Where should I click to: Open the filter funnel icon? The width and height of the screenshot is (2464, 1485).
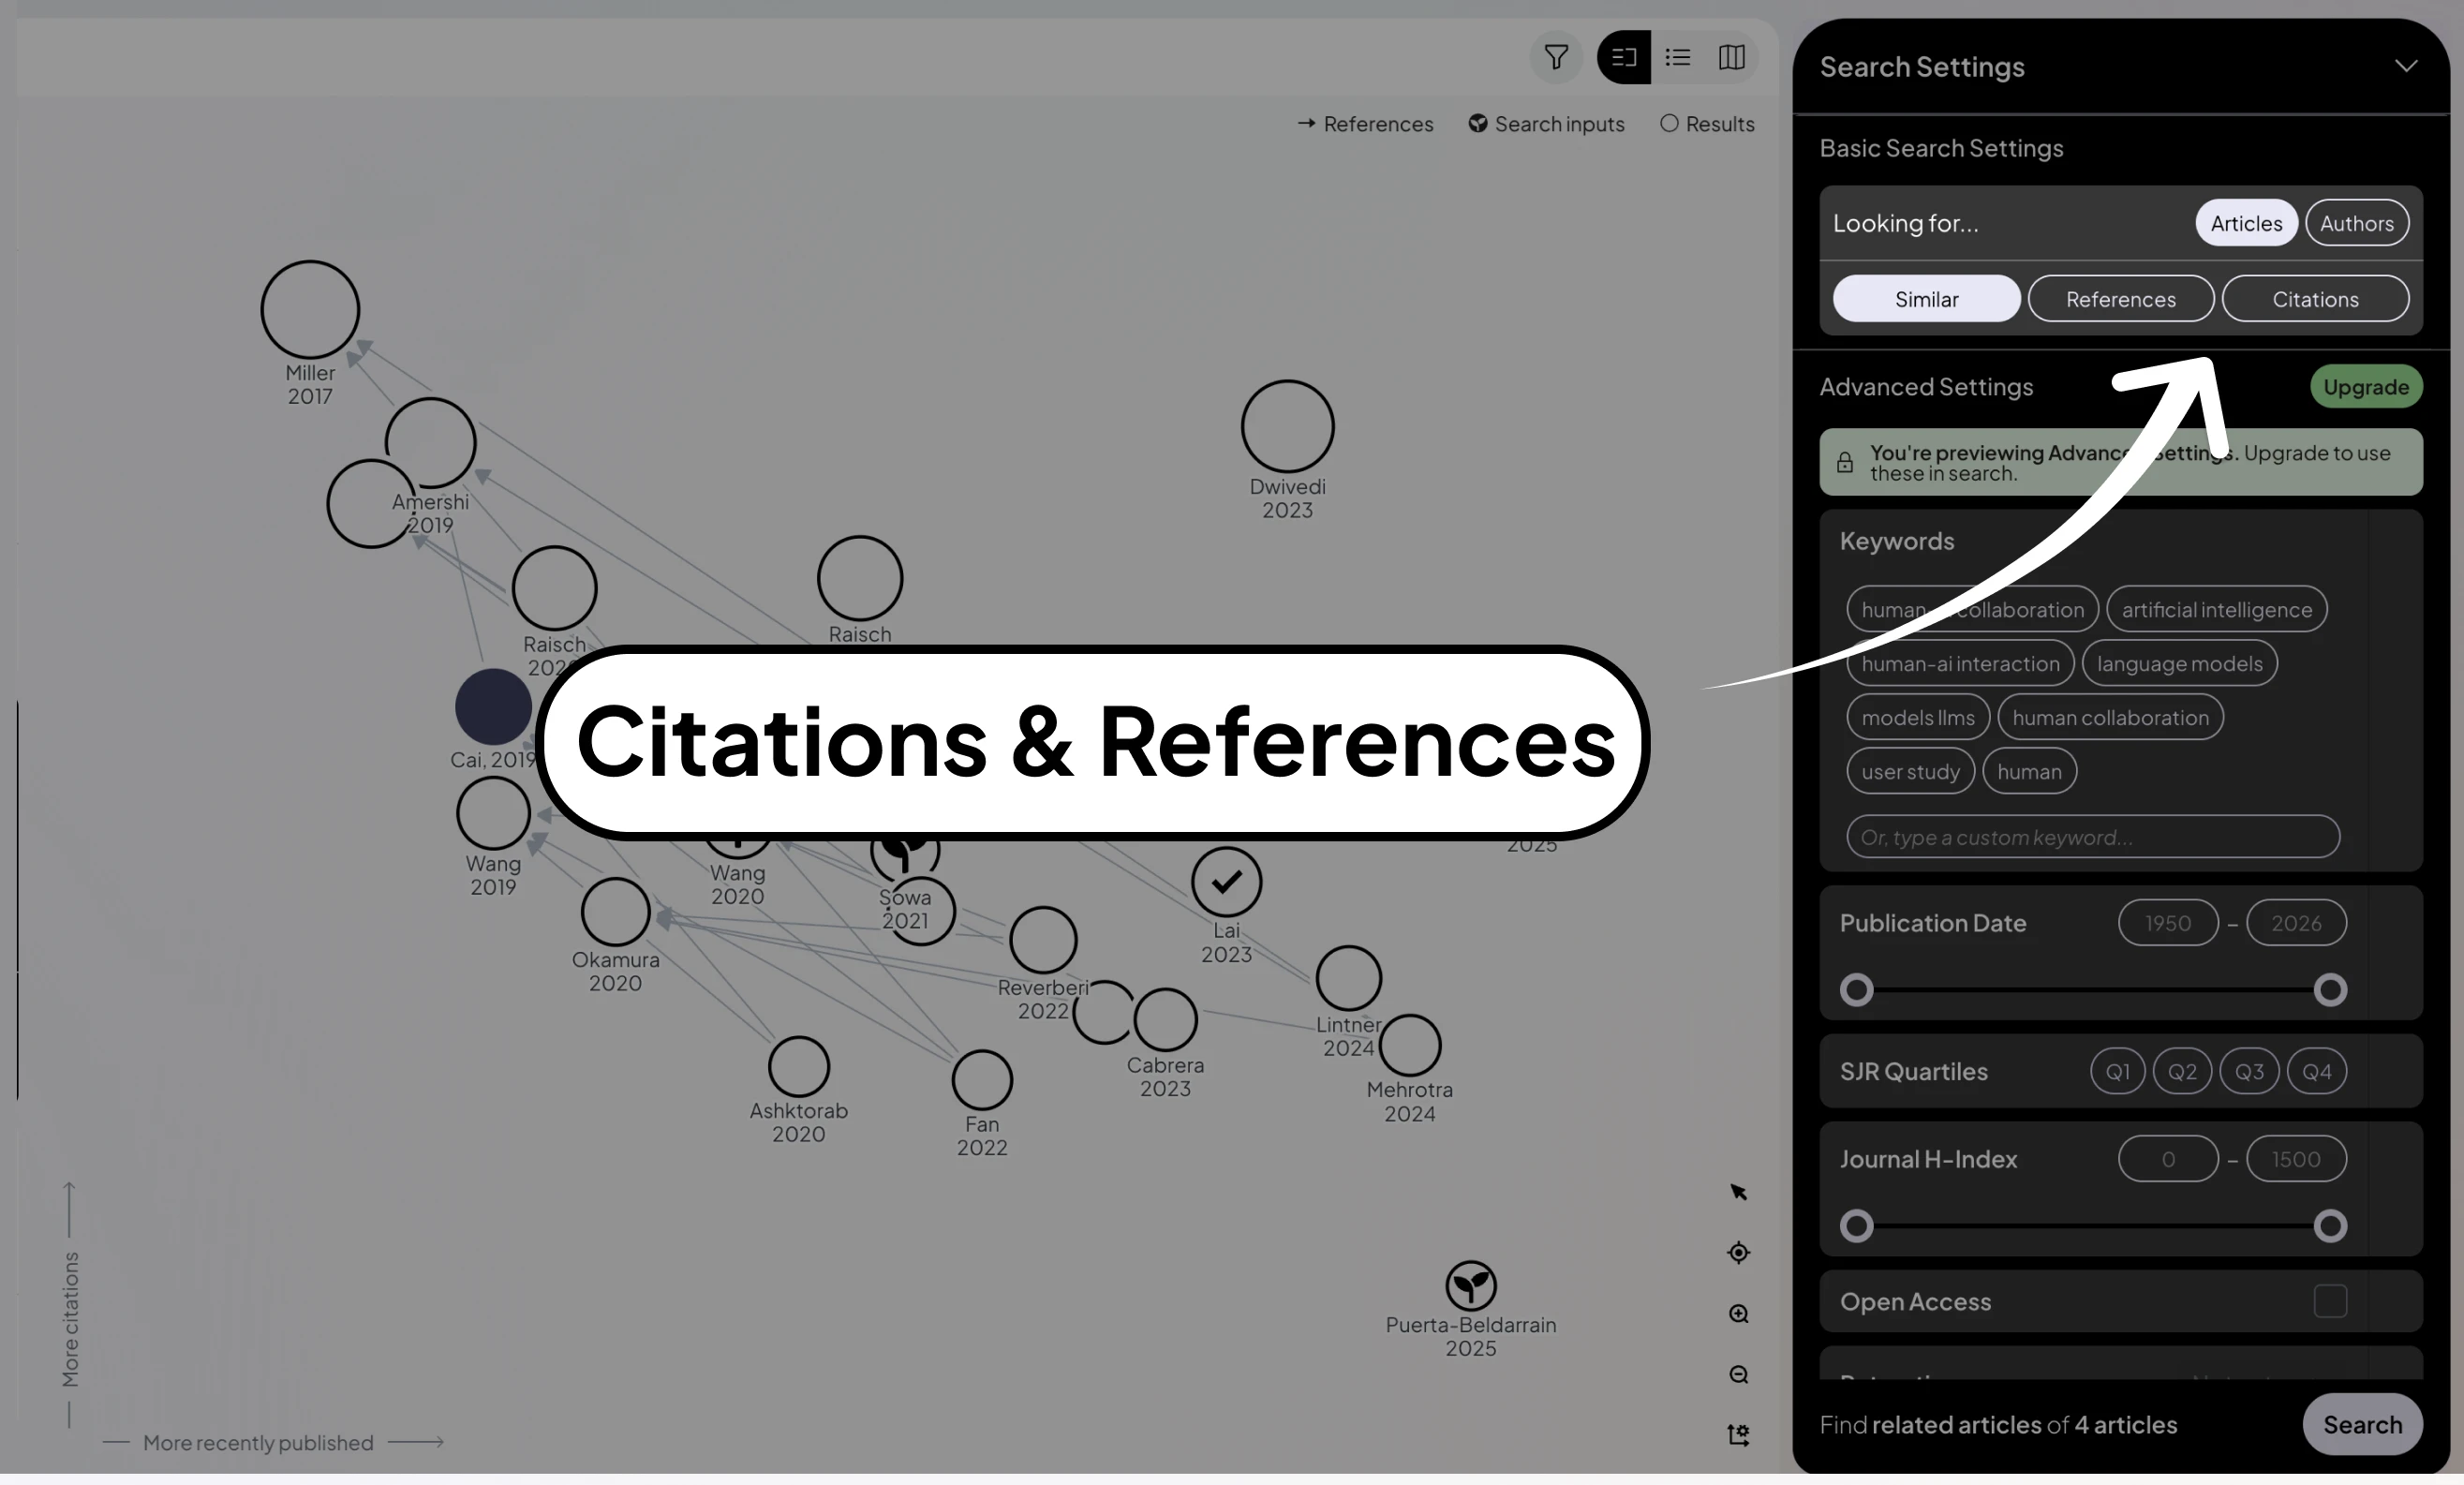click(x=1556, y=57)
